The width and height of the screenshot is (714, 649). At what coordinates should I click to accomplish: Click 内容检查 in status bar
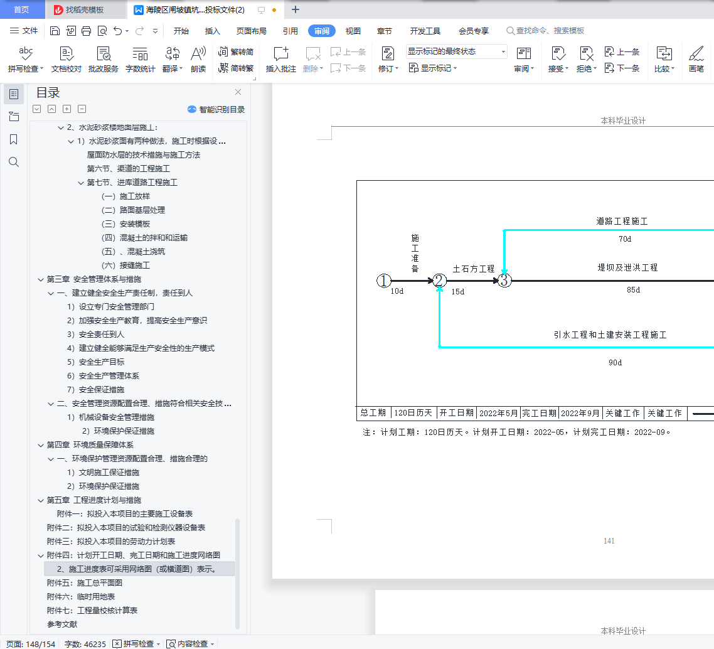[190, 644]
